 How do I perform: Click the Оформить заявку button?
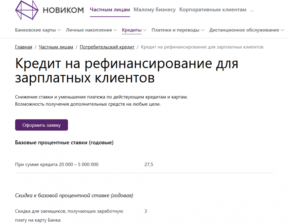pyautogui.click(x=41, y=124)
